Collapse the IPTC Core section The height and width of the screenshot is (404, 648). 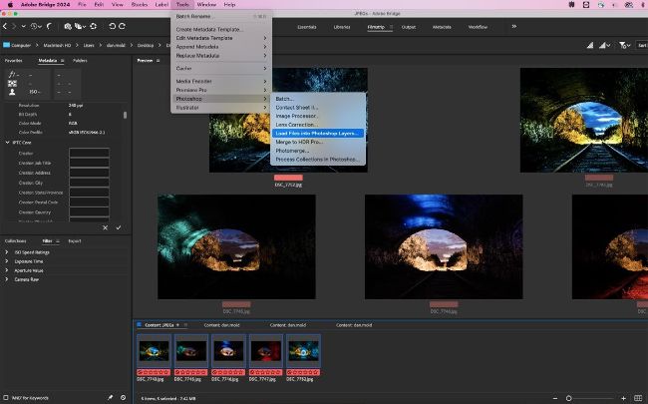(6, 142)
